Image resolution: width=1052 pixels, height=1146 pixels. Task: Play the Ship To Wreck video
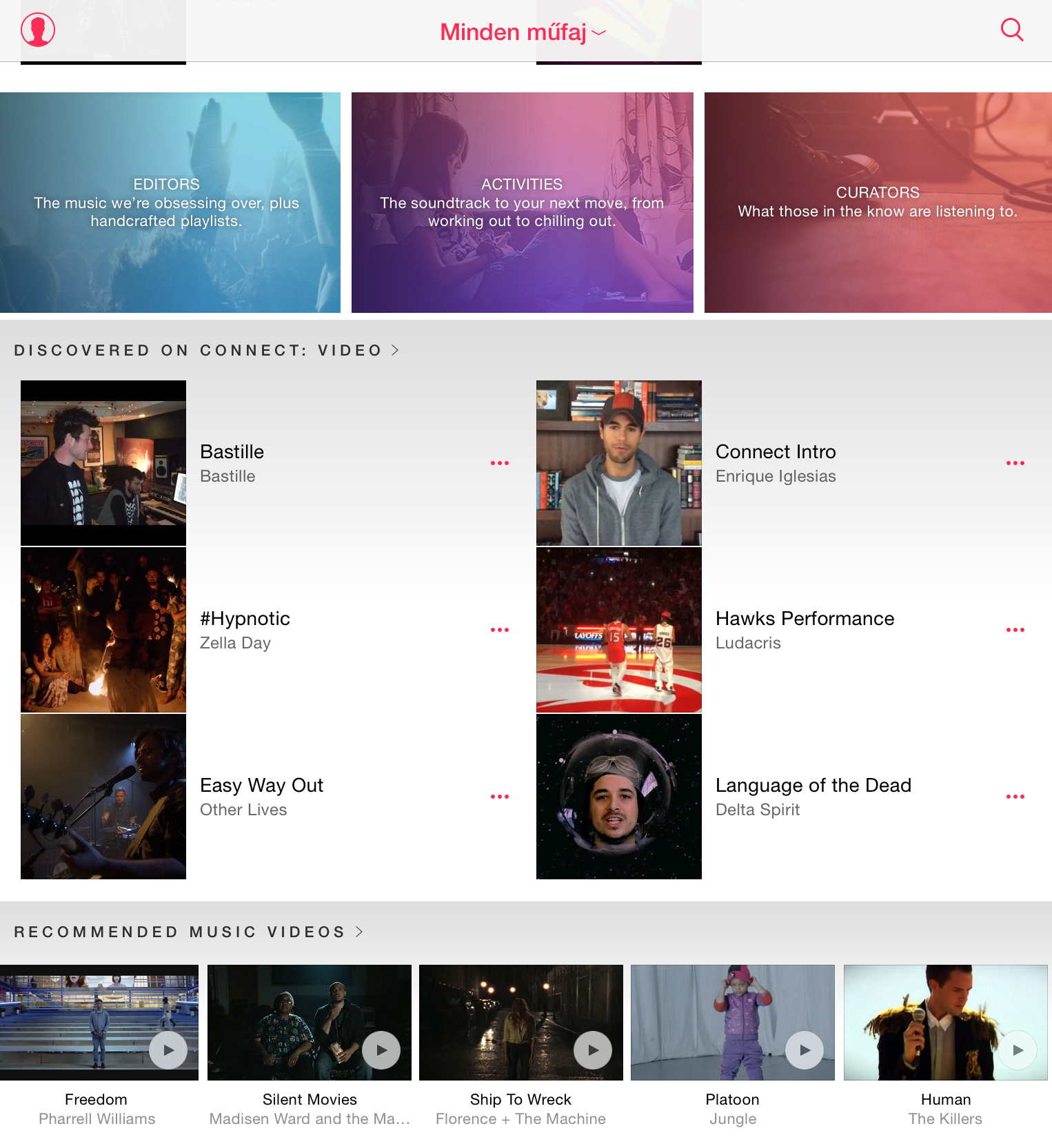[593, 1050]
